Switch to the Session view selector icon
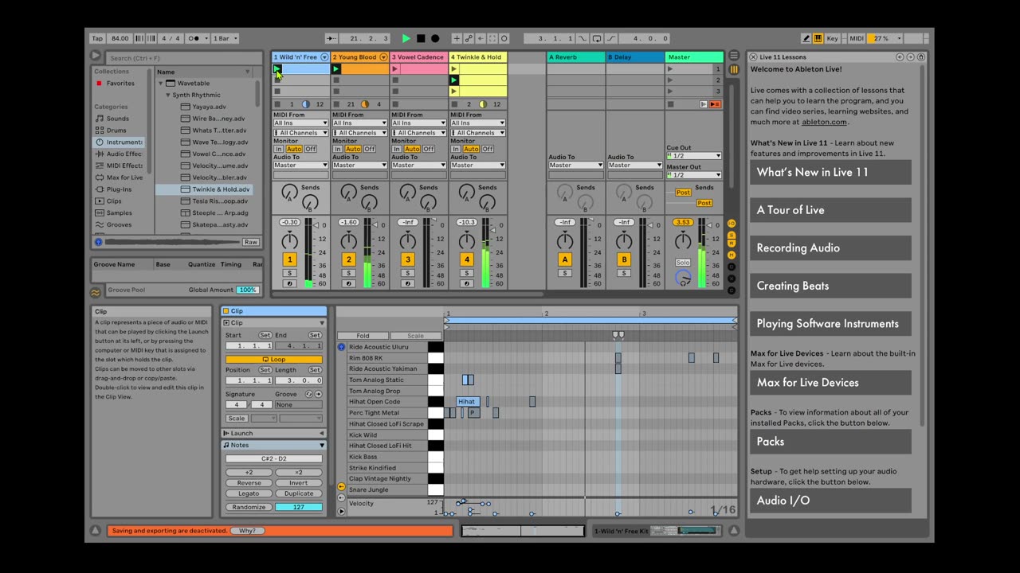Viewport: 1020px width, 573px height. pyautogui.click(x=734, y=70)
